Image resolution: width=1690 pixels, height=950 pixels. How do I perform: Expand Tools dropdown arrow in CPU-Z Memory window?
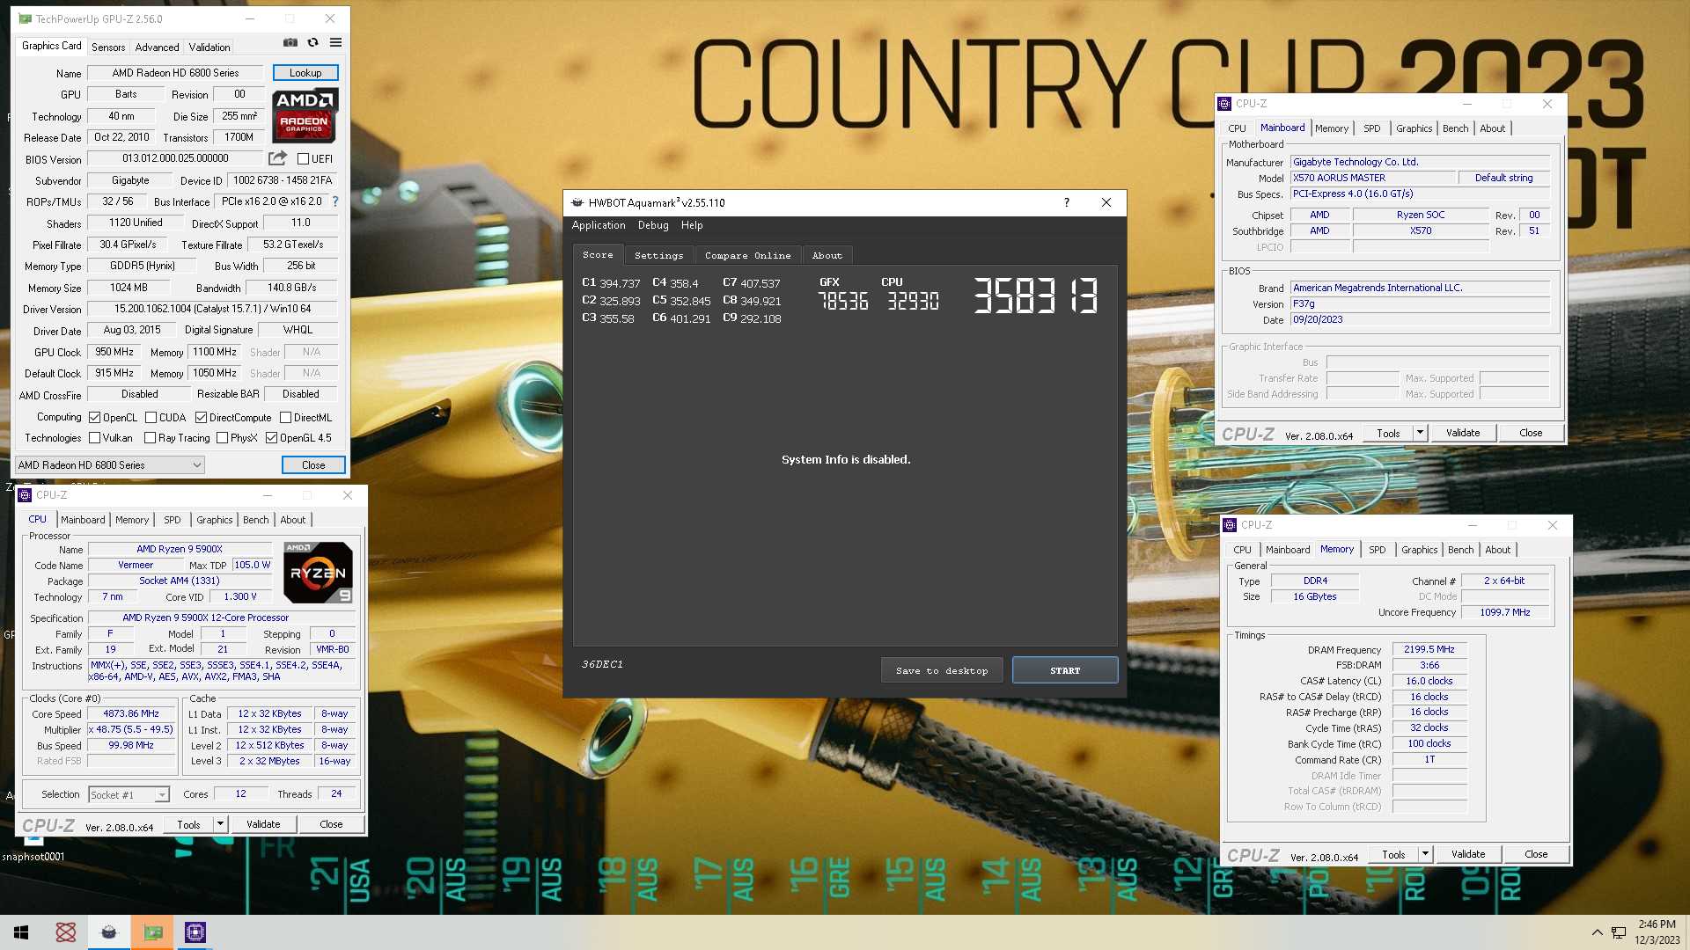coord(1424,854)
